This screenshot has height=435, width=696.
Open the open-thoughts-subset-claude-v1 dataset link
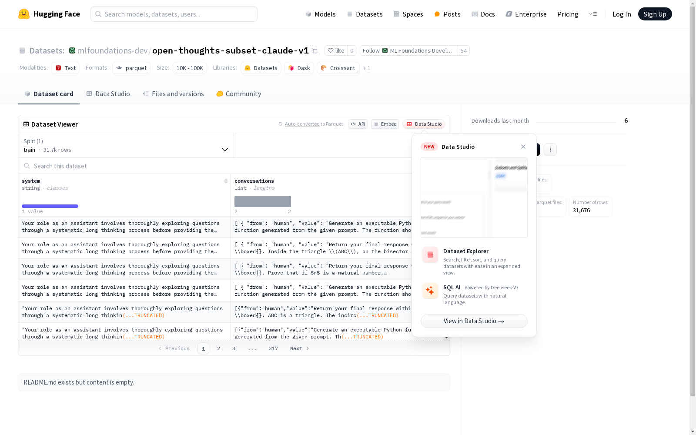tap(231, 50)
